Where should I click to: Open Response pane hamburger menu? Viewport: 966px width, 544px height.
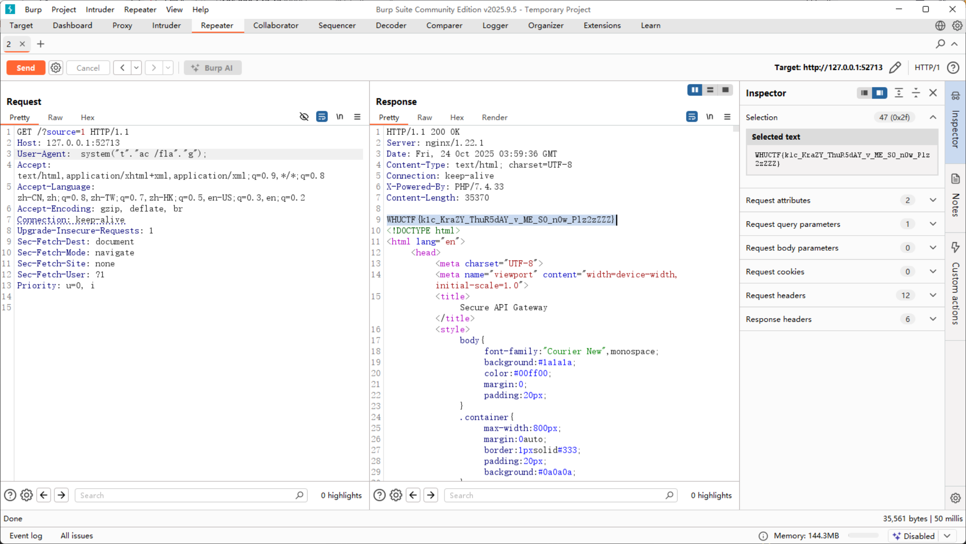(x=727, y=117)
